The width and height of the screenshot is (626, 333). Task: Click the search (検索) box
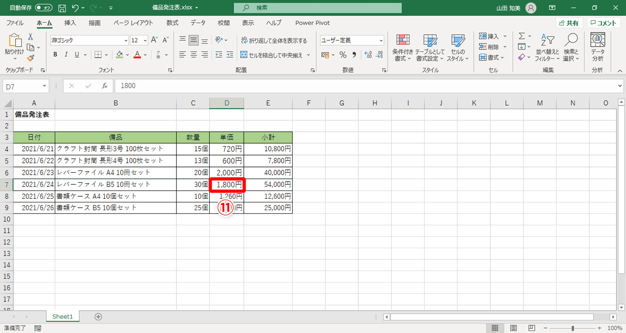click(317, 8)
